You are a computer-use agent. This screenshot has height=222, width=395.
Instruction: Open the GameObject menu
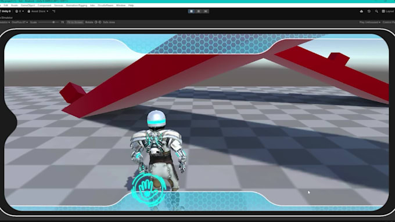[x=28, y=5]
